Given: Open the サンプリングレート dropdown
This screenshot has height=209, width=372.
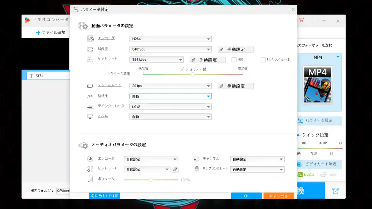Looking at the screenshot, I should [257, 170].
